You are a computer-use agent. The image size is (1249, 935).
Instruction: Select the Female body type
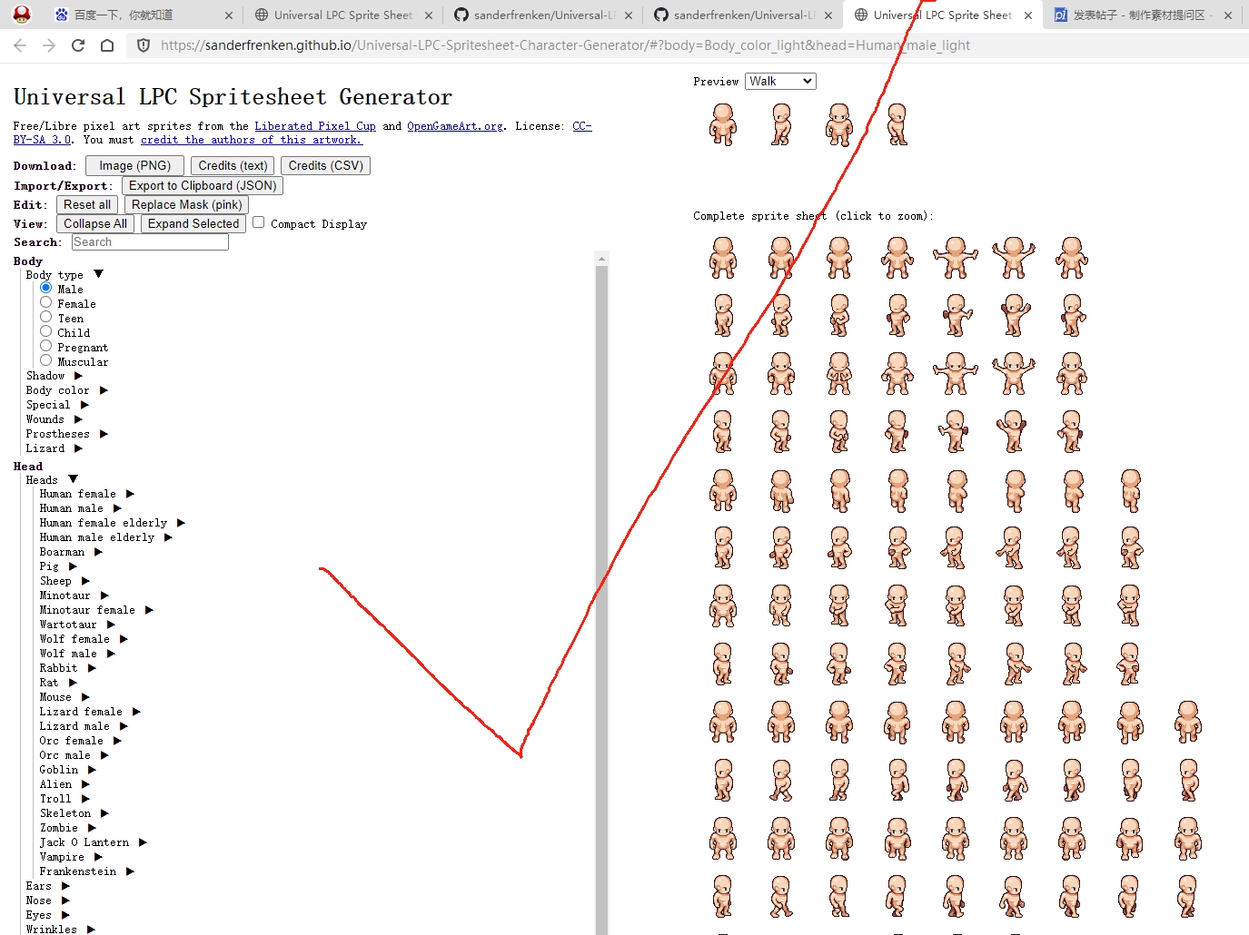point(45,302)
